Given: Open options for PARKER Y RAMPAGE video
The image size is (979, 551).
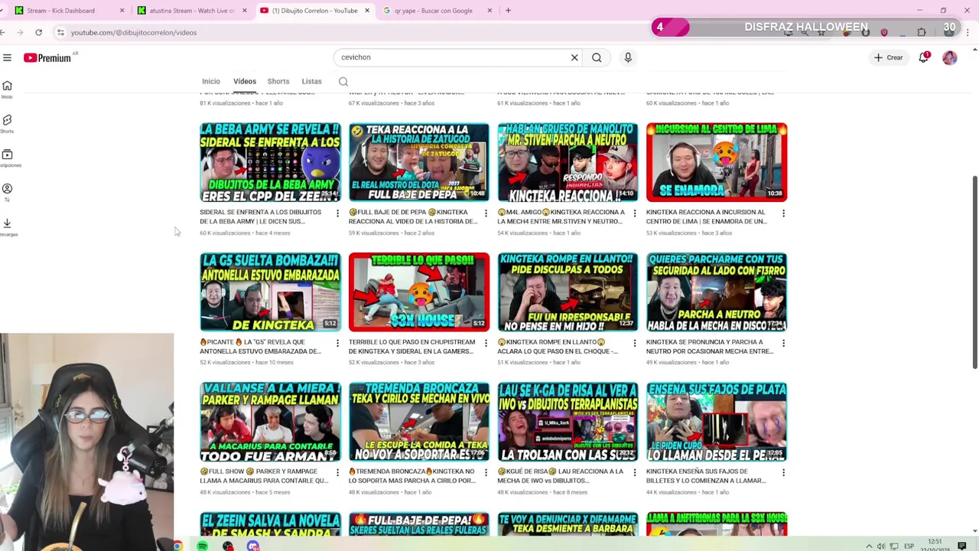Looking at the screenshot, I should [337, 472].
